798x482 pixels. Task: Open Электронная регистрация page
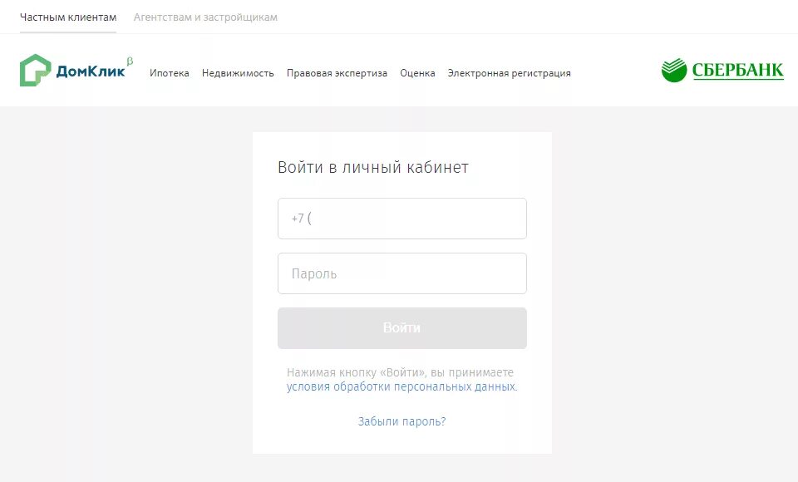tap(509, 73)
